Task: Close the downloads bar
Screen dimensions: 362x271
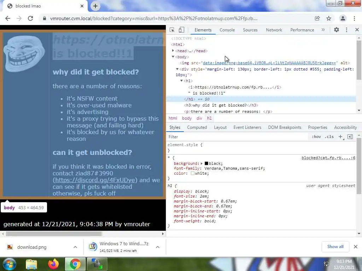Action: coord(356,247)
